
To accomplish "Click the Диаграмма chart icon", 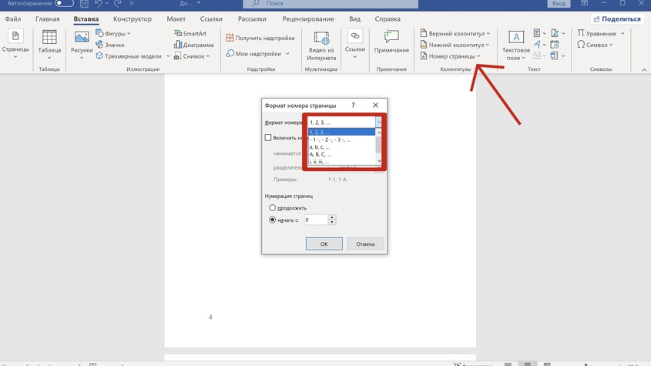I will [187, 45].
